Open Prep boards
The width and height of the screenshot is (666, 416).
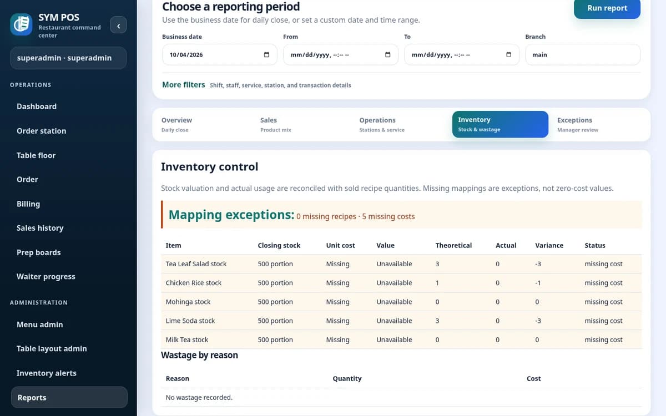click(69, 252)
